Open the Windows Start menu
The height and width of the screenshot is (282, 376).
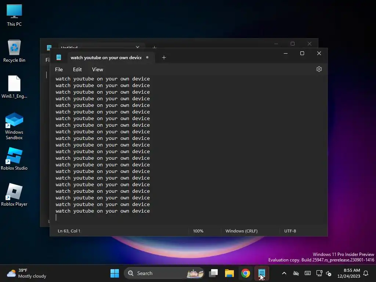pyautogui.click(x=115, y=273)
